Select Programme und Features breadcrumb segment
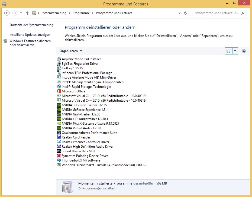This screenshot has height=197, width=252. (114, 13)
